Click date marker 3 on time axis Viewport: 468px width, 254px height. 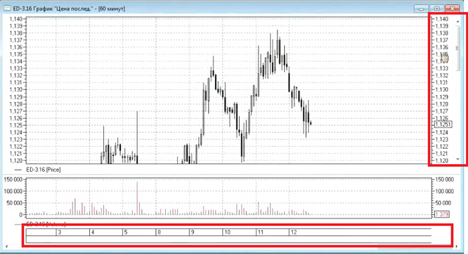click(60, 233)
